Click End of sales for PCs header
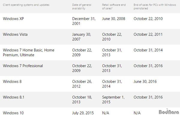Screen dimensions: 180x115 point(155,7)
